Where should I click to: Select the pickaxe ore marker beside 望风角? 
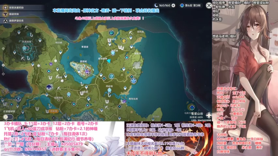click(131, 32)
